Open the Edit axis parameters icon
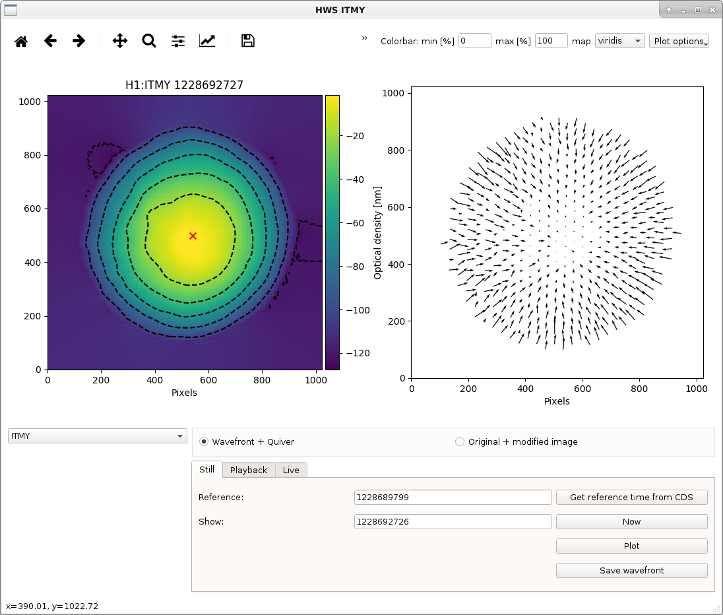 coord(207,41)
